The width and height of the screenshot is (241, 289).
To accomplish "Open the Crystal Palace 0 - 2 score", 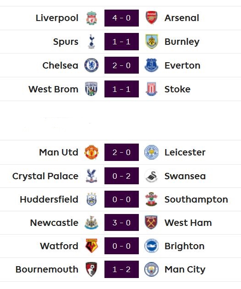I will coord(121,176).
